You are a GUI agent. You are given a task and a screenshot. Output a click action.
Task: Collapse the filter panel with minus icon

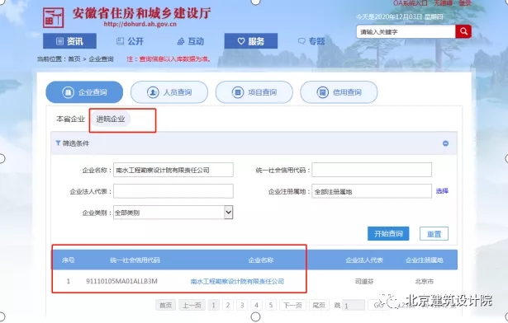[445, 143]
